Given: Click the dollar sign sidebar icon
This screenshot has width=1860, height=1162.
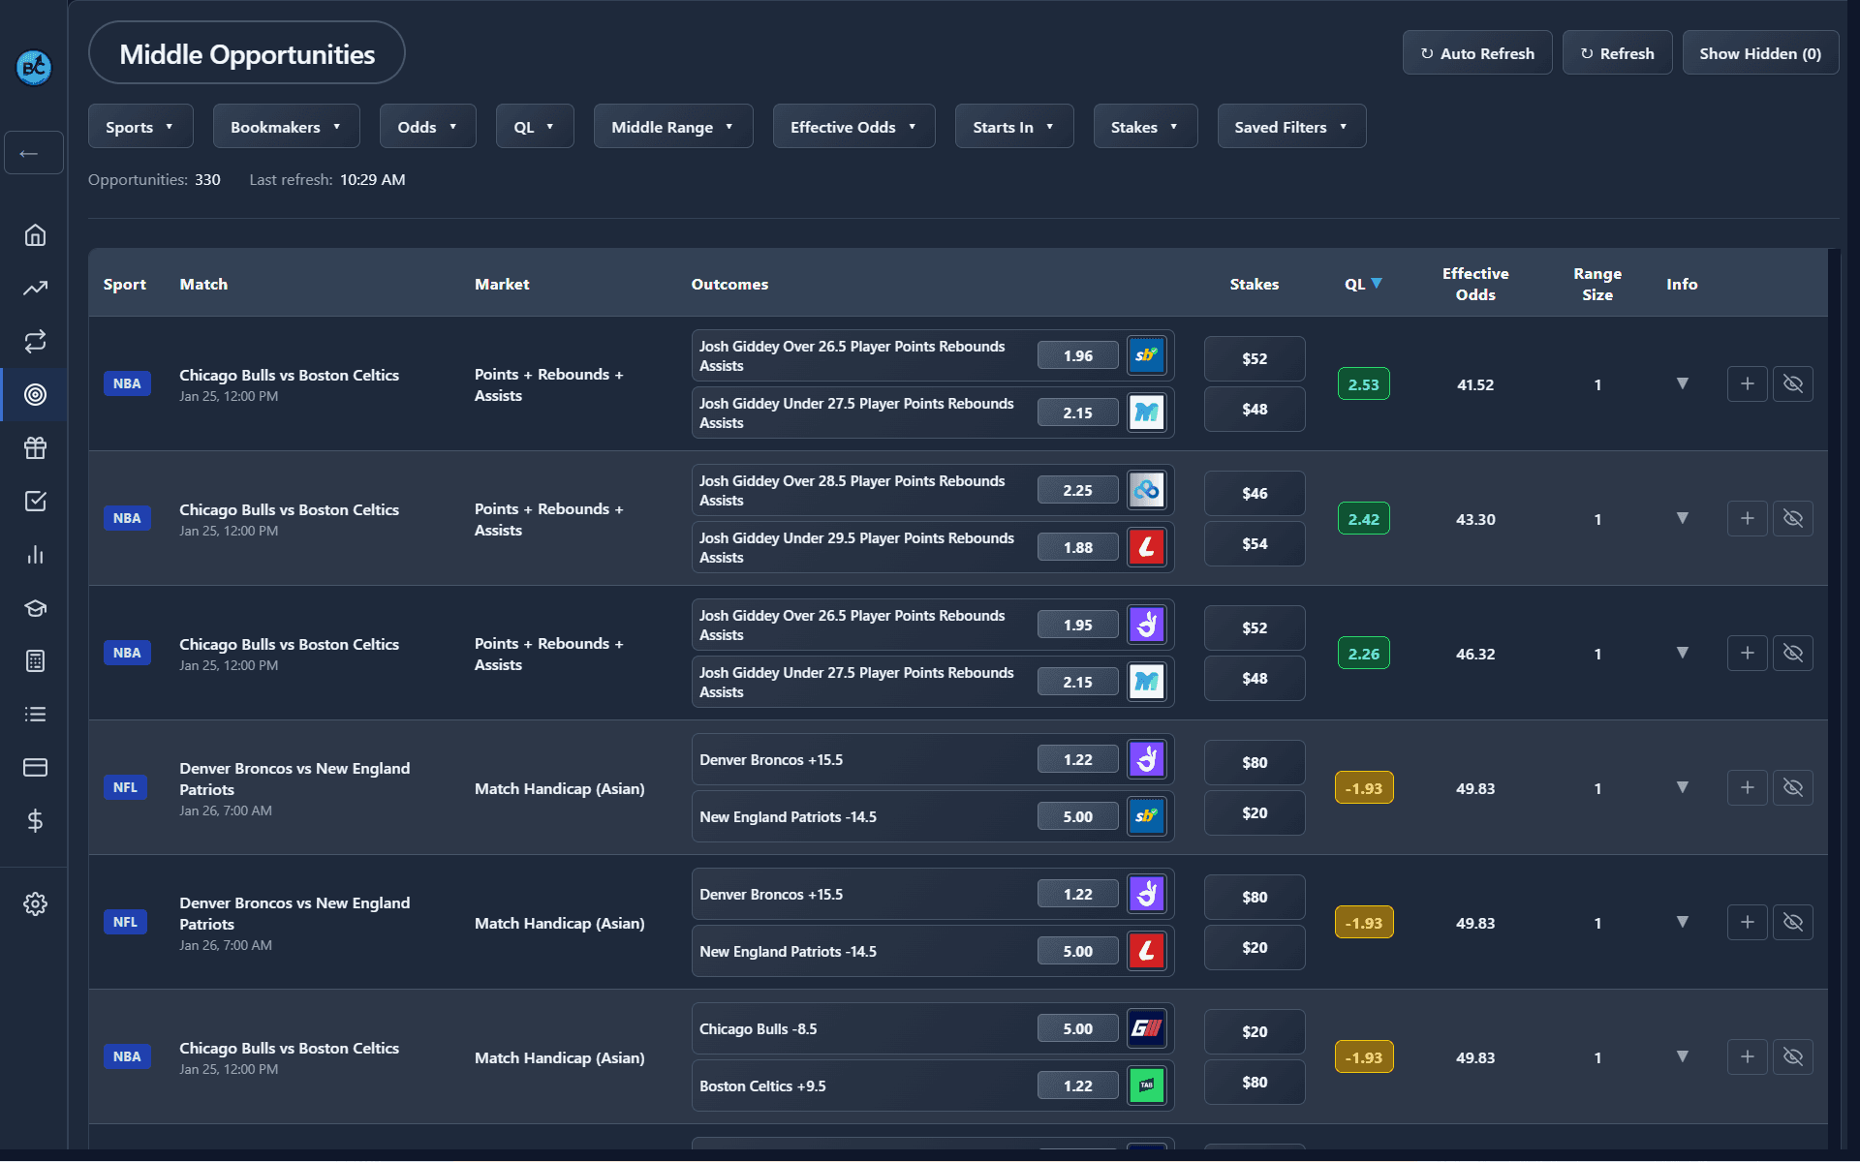Looking at the screenshot, I should [35, 821].
